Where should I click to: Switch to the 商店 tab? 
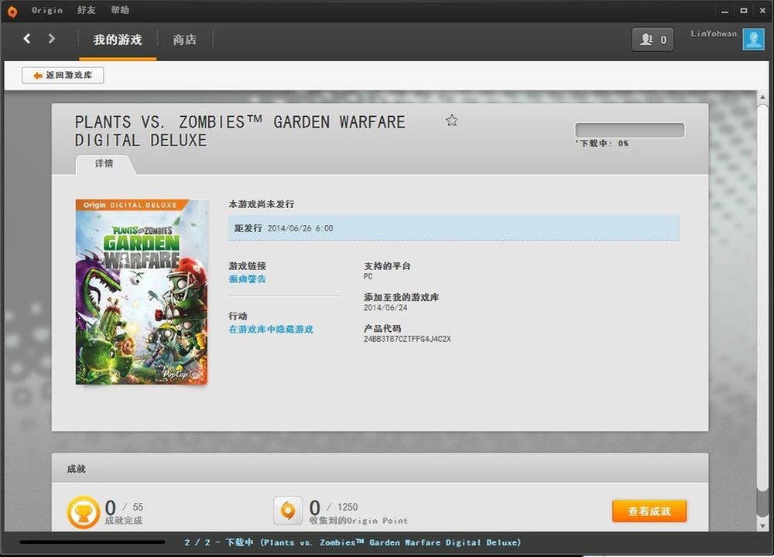point(184,39)
